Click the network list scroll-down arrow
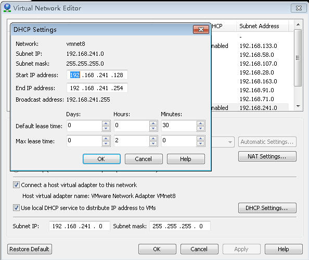309x260 pixels. click(298, 106)
